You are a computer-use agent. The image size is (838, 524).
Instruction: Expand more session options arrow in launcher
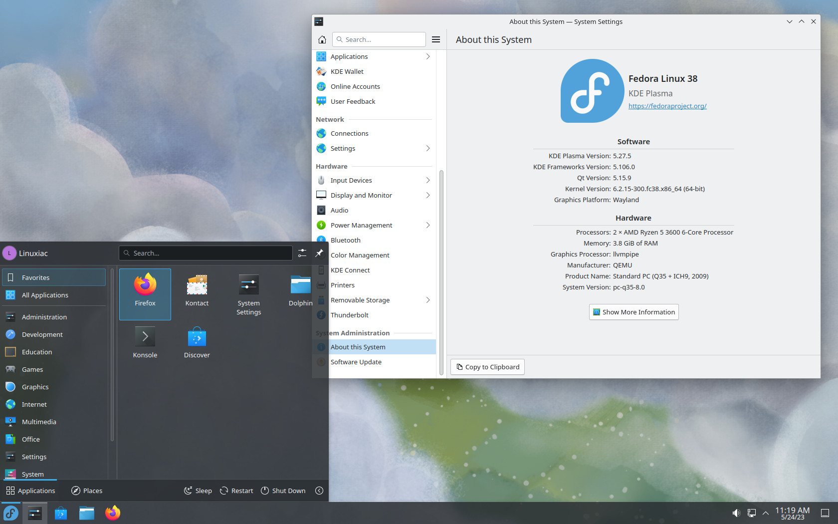coord(319,491)
